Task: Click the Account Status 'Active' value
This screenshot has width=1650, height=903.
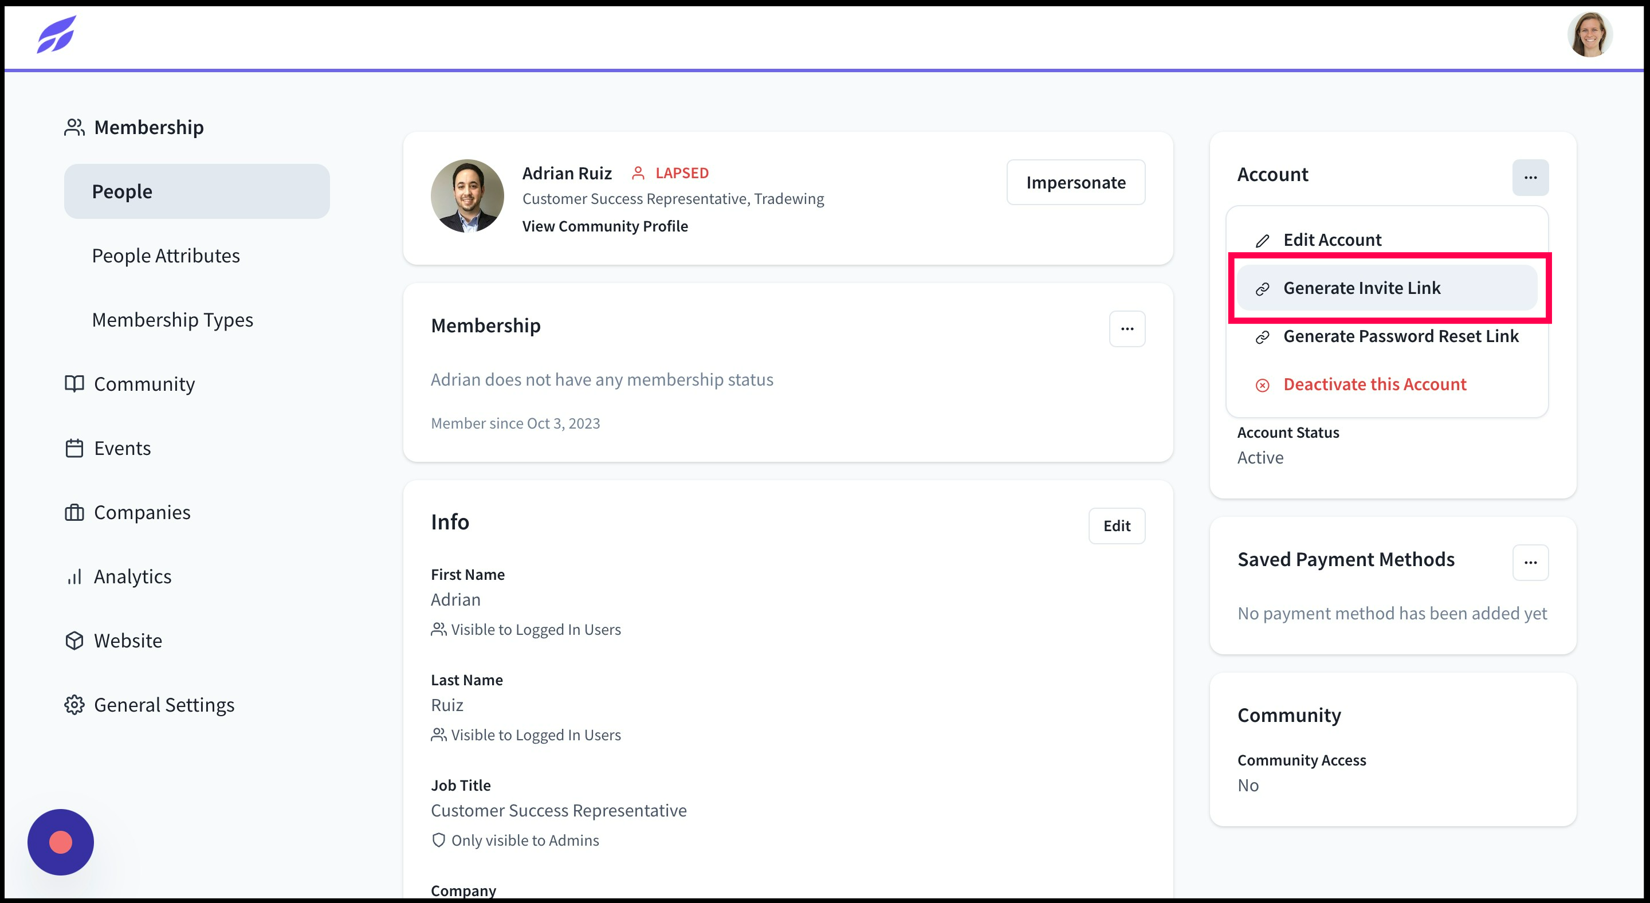Action: coord(1260,457)
